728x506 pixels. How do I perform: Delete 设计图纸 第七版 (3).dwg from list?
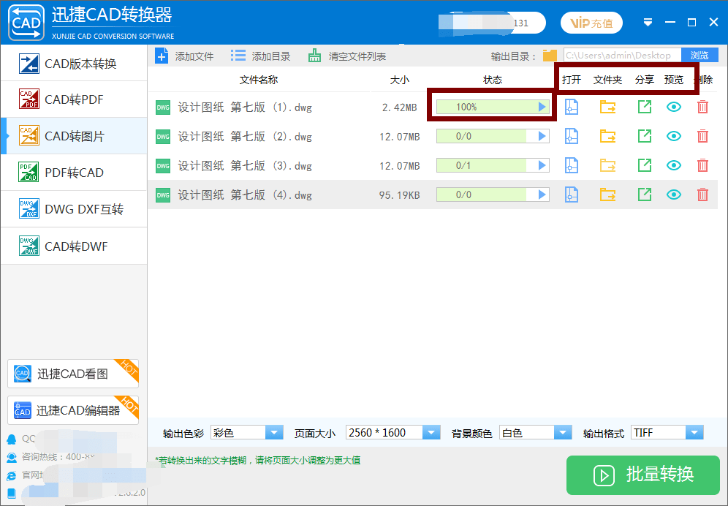[703, 165]
